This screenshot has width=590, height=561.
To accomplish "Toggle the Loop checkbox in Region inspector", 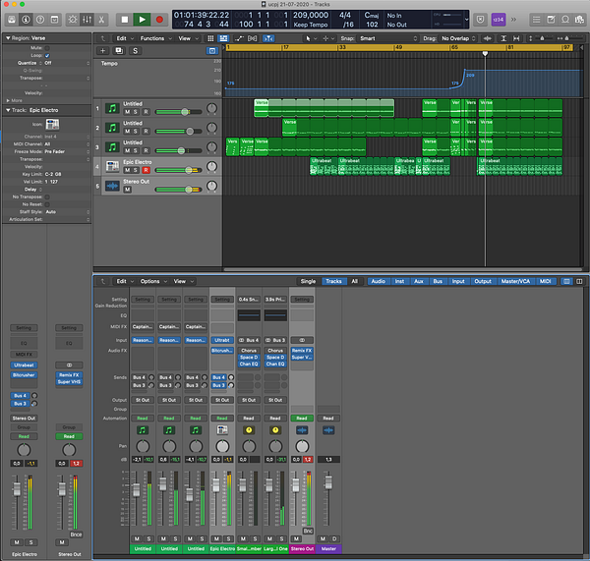I will click(47, 55).
